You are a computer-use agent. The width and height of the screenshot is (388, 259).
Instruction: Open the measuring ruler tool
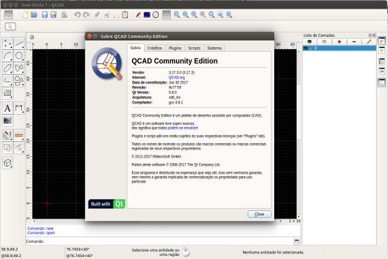tap(19, 135)
